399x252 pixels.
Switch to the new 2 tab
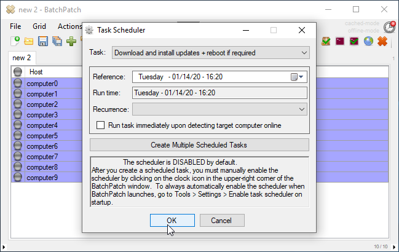pyautogui.click(x=22, y=58)
